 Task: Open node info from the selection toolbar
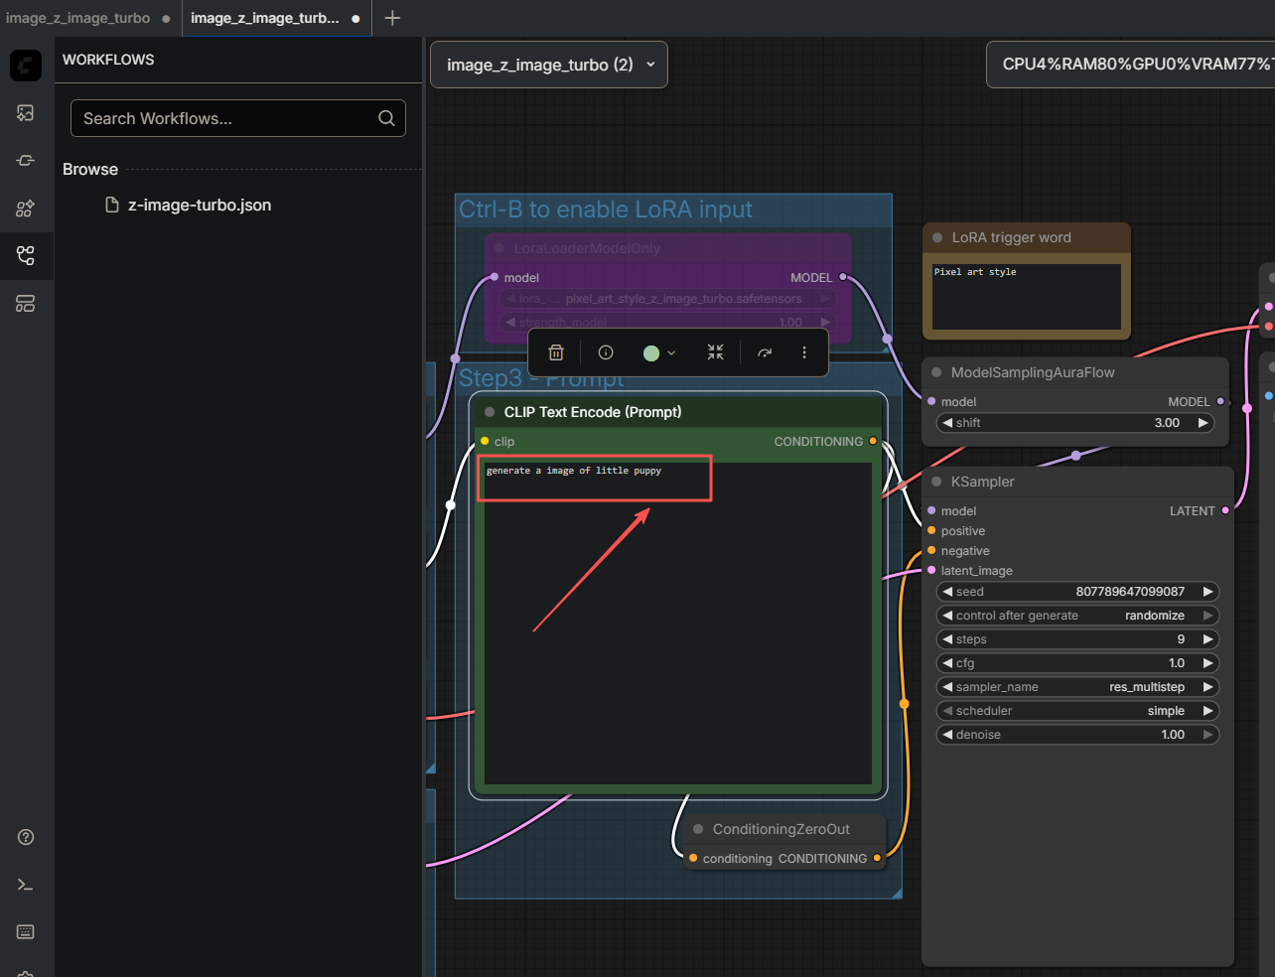click(x=606, y=352)
